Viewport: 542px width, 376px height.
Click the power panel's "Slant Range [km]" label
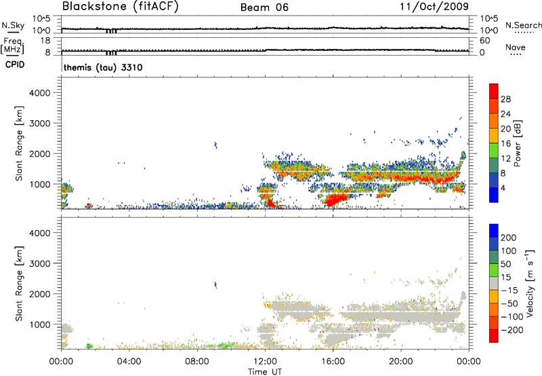19,143
